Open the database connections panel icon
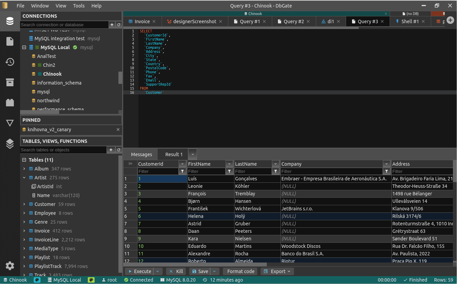 [9, 21]
